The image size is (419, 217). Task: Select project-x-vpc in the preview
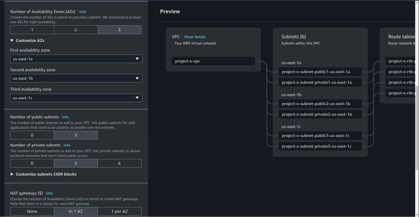coord(213,61)
